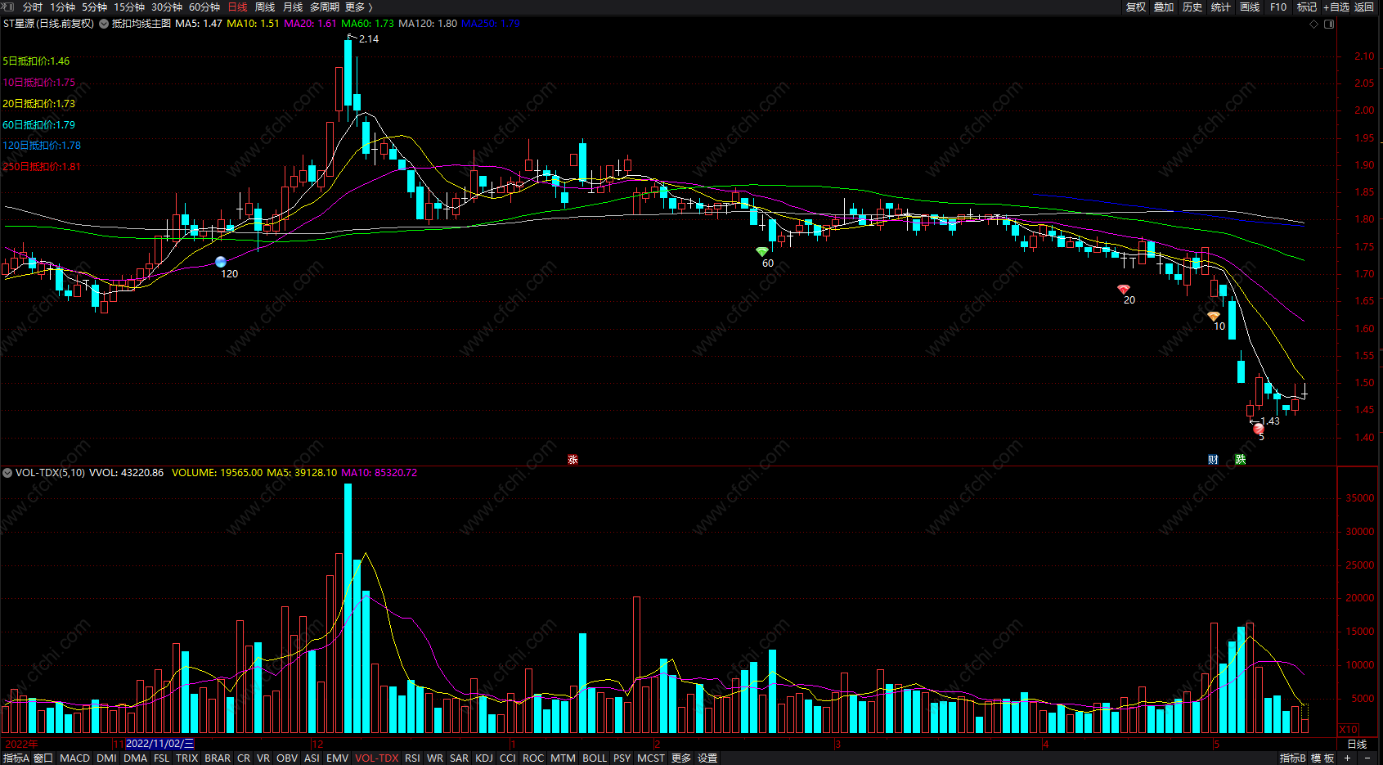
Task: Select the VR indicator tab
Action: point(263,758)
